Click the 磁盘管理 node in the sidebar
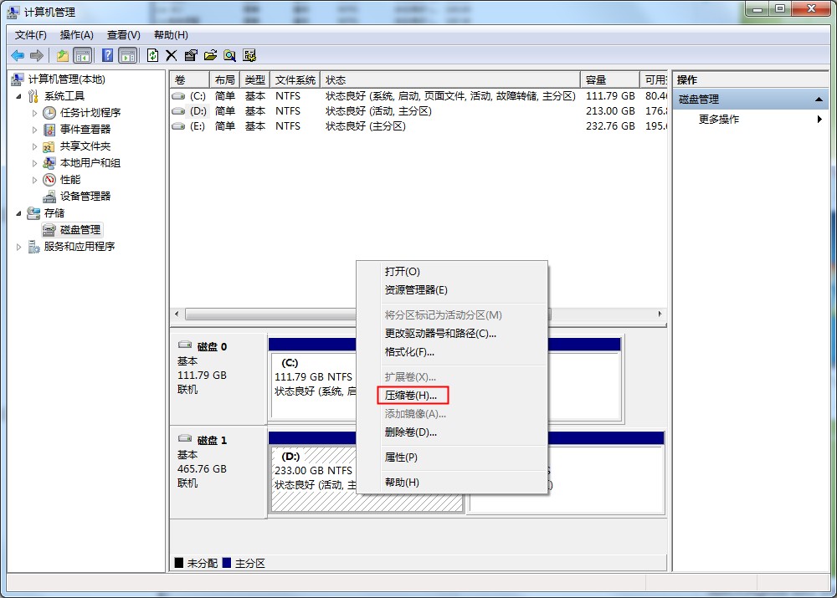Image resolution: width=837 pixels, height=598 pixels. pyautogui.click(x=80, y=229)
